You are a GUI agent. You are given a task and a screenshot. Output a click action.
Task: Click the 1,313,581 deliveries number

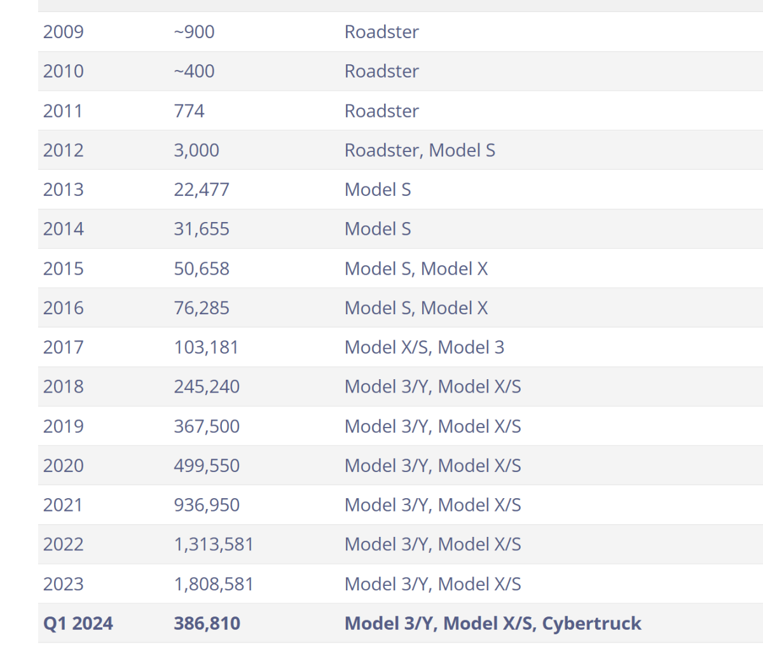click(214, 545)
